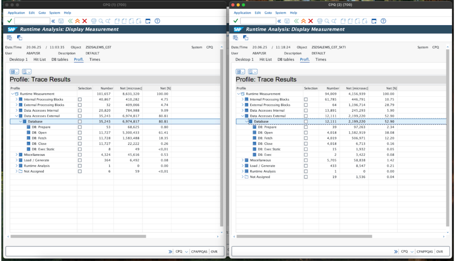
Task: Collapse Data Accesses External node in CPQ (1)
Action: coord(17,116)
